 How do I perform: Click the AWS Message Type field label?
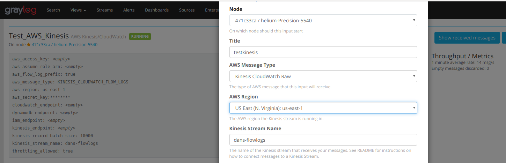252,65
